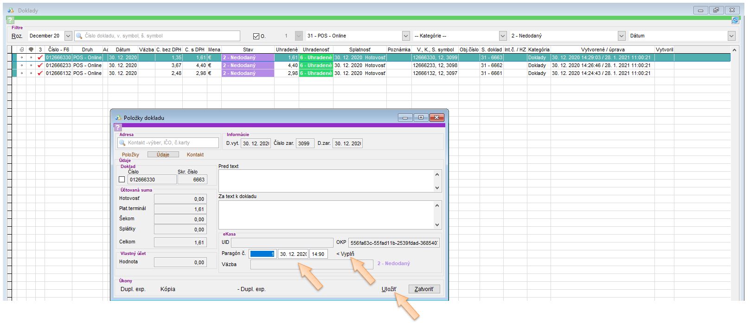Open the Kontakt tab
Screen dimensions: 750x323
(195, 155)
